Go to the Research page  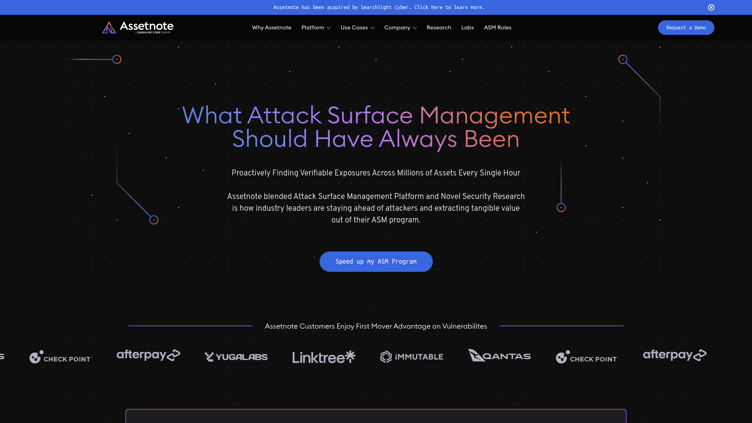pos(439,27)
